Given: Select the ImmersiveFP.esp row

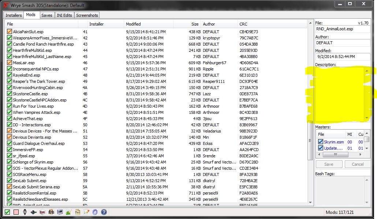Looking at the screenshot, I should point(156,149).
